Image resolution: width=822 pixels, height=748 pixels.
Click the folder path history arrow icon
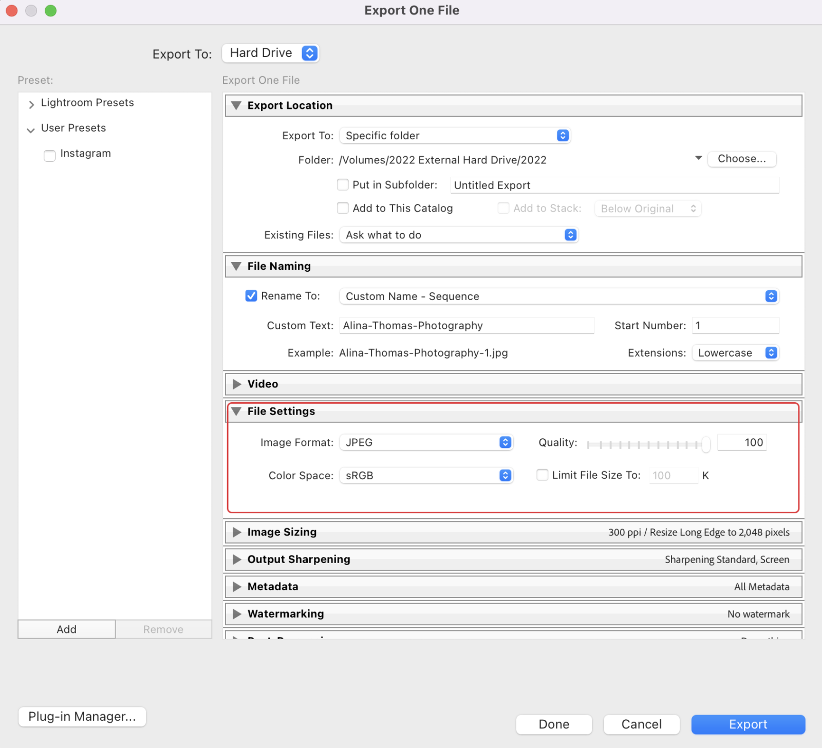click(698, 159)
